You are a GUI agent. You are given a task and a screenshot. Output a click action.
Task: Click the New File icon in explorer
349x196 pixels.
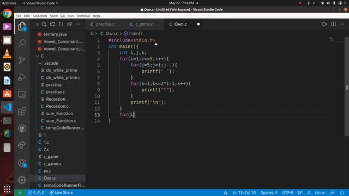(x=44, y=24)
